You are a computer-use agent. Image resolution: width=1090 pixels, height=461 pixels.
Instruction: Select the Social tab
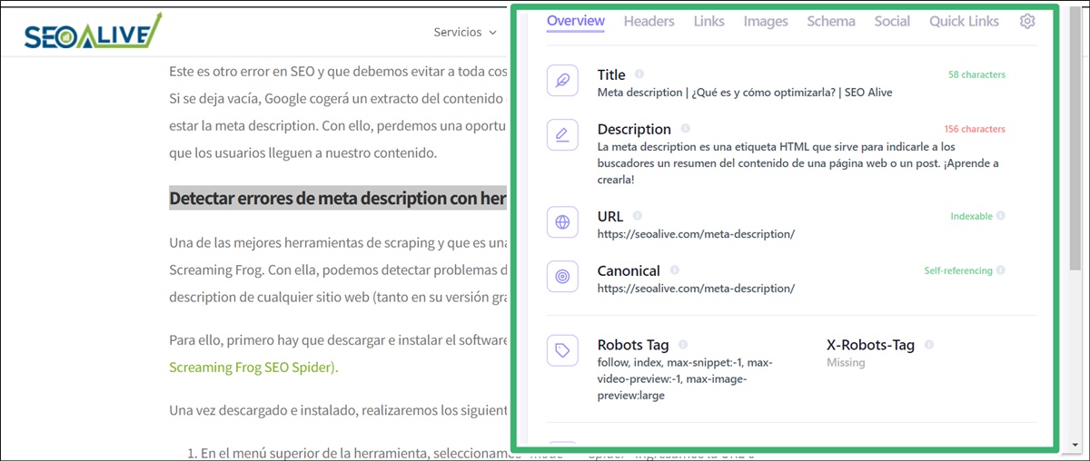pyautogui.click(x=892, y=21)
